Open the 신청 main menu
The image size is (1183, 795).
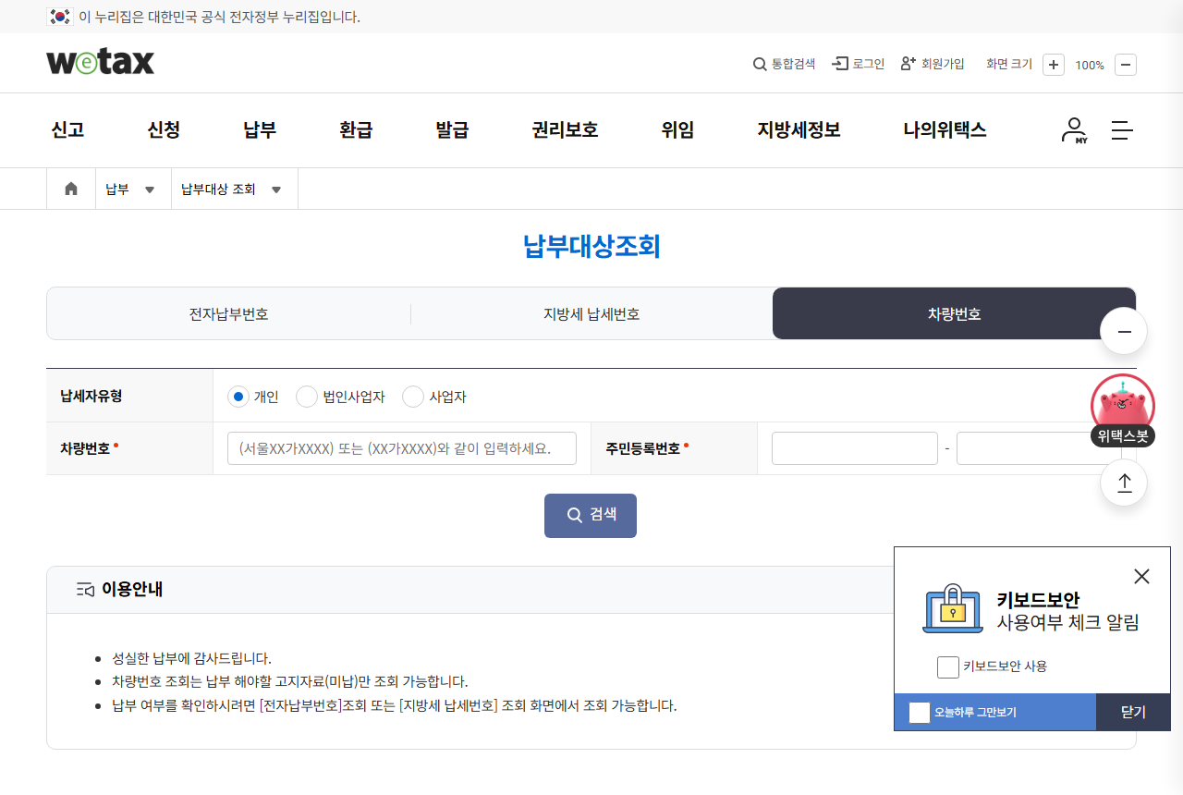(164, 130)
